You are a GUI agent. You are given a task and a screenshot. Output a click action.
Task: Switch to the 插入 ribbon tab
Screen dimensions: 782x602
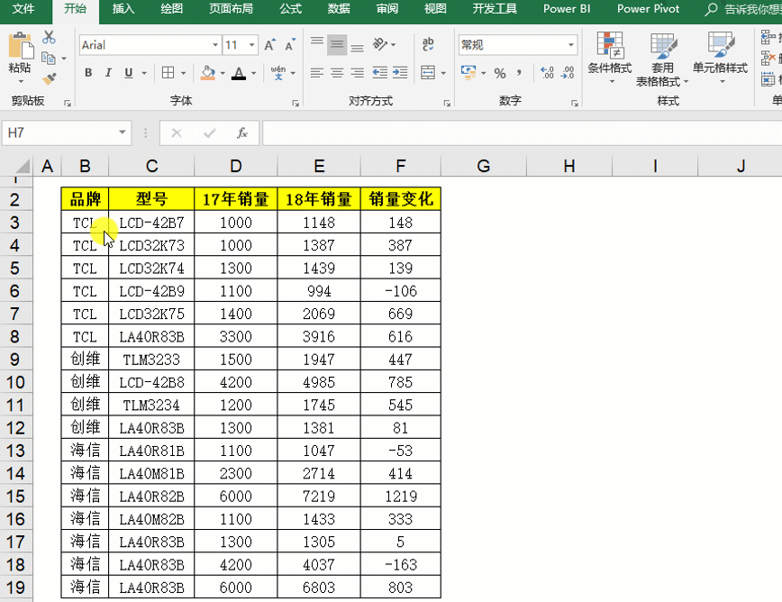pos(123,9)
